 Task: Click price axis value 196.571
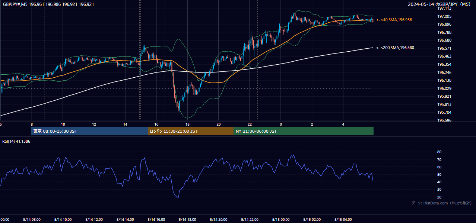pos(444,48)
